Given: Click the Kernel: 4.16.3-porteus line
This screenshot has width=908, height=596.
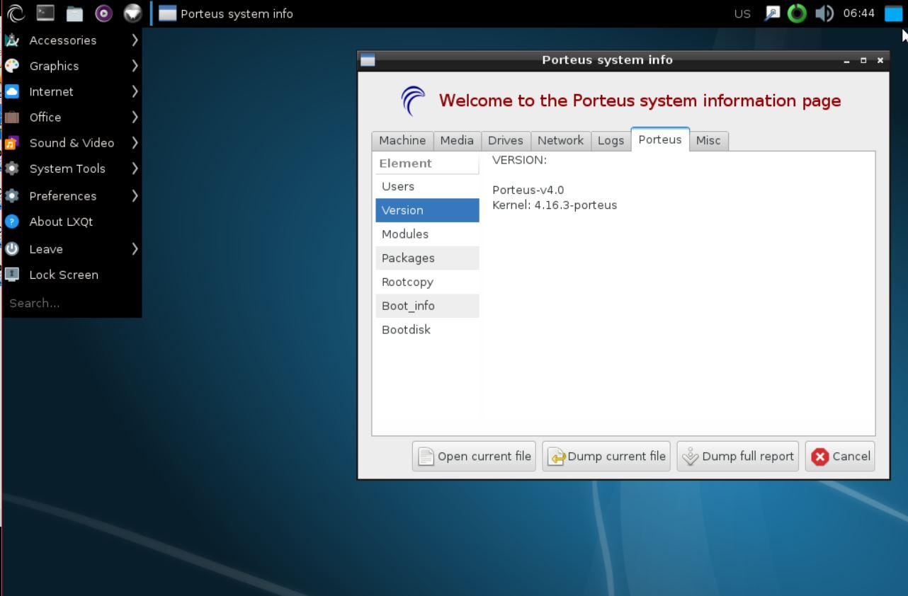Looking at the screenshot, I should click(555, 205).
